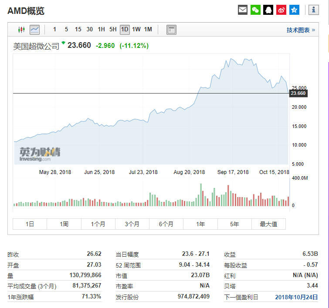Click the -2.960 price change value

click(x=105, y=46)
